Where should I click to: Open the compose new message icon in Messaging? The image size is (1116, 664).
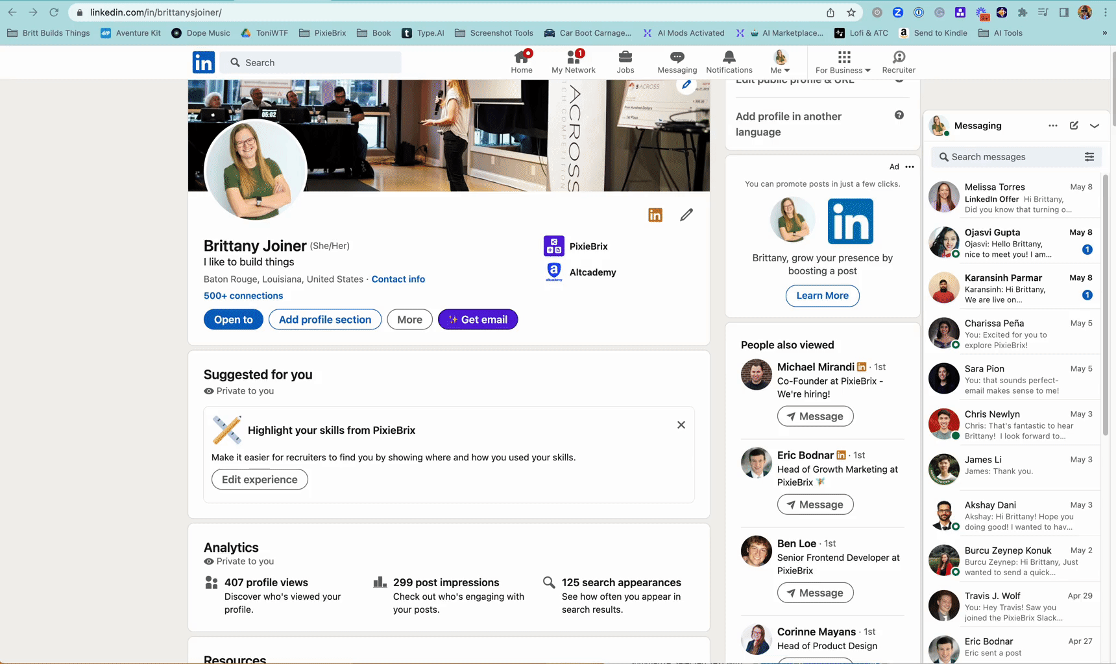click(1074, 125)
